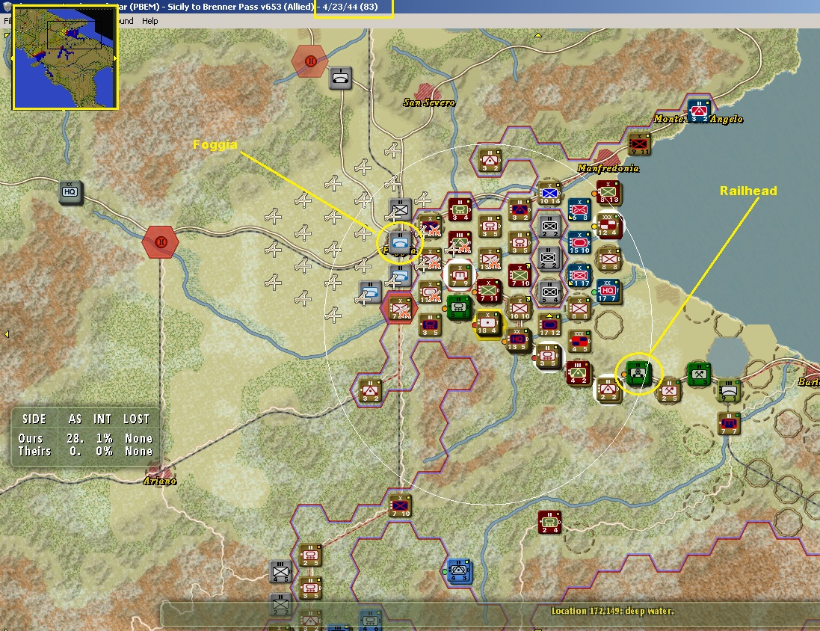Select the green battalion with strength 5-8
Screen dimensions: 820x631
[x=459, y=307]
